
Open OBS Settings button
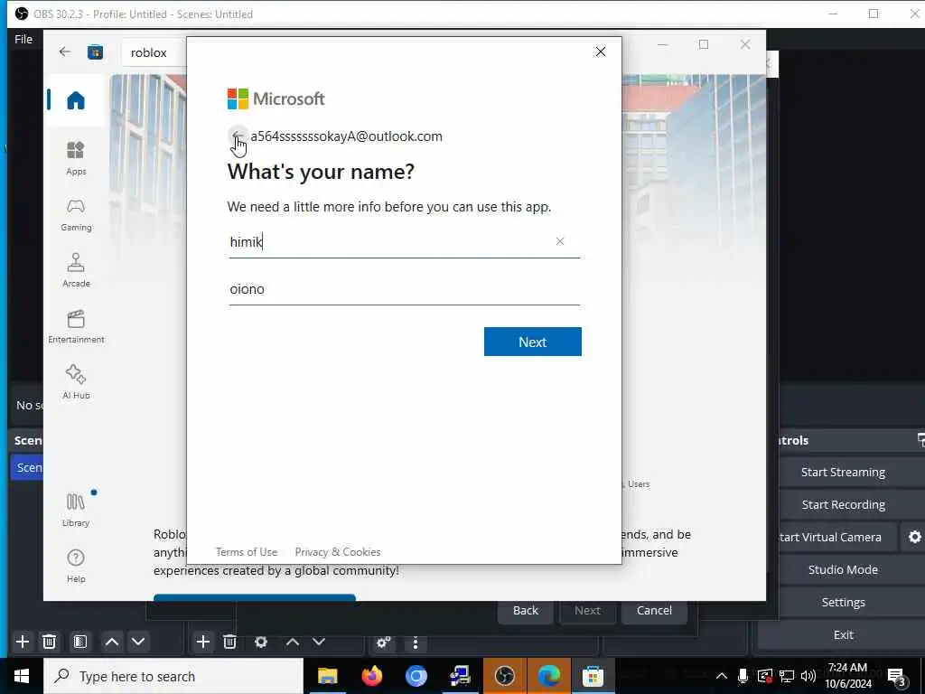coord(843,602)
